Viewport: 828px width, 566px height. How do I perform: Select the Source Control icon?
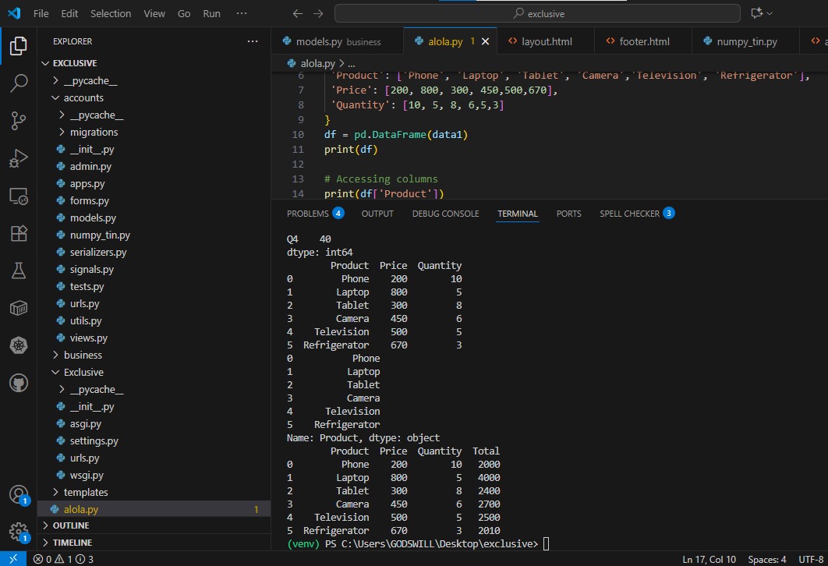click(x=18, y=120)
